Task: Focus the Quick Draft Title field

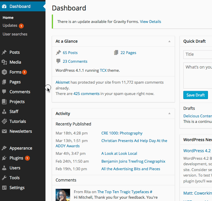Action: 198,55
